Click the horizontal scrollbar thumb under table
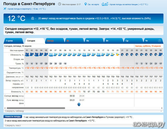 [36, 108]
